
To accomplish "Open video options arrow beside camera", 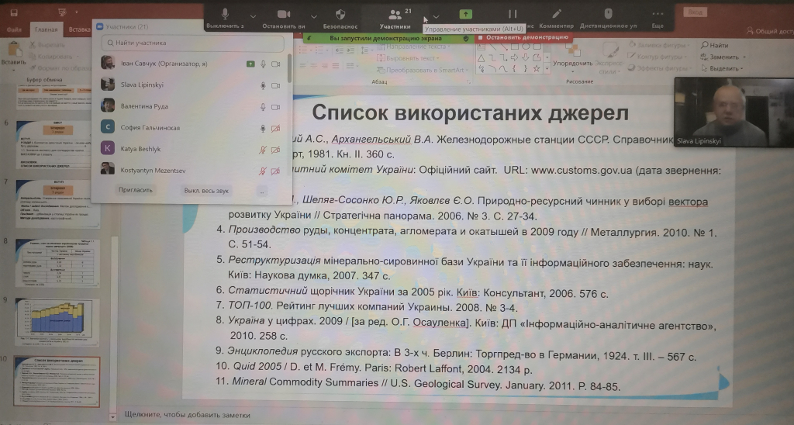I will tap(314, 16).
